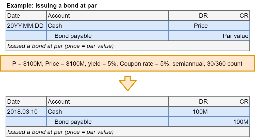Select the Cash cell in the 20YY.MM.DD row
The width and height of the screenshot is (255, 137).
point(107,26)
